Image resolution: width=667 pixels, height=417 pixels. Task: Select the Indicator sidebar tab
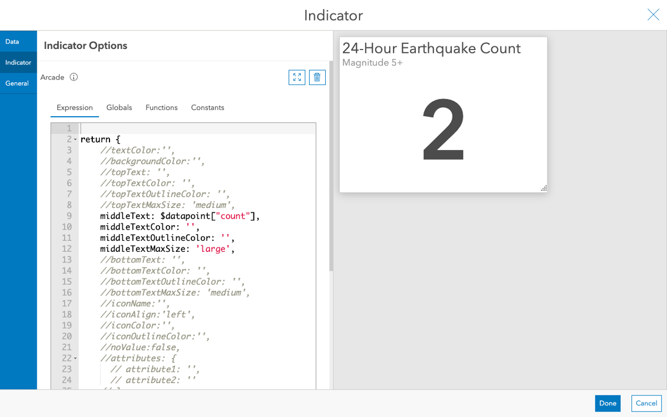click(18, 62)
